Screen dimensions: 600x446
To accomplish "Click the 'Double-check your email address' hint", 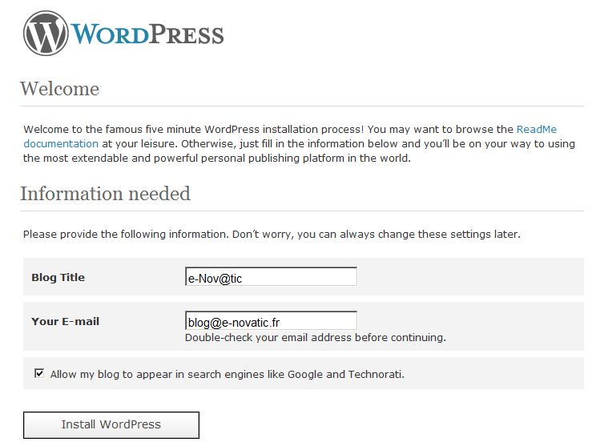I will pyautogui.click(x=316, y=338).
